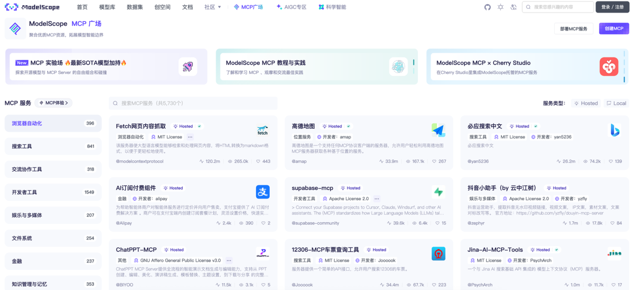Open the GitHub icon in header
This screenshot has width=644, height=290.
(x=487, y=7)
